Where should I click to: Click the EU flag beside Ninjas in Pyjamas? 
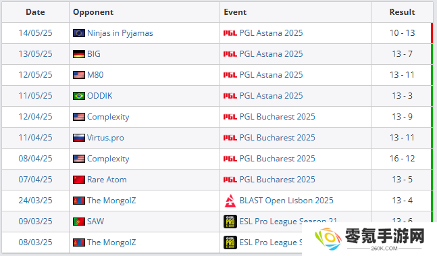(x=79, y=33)
